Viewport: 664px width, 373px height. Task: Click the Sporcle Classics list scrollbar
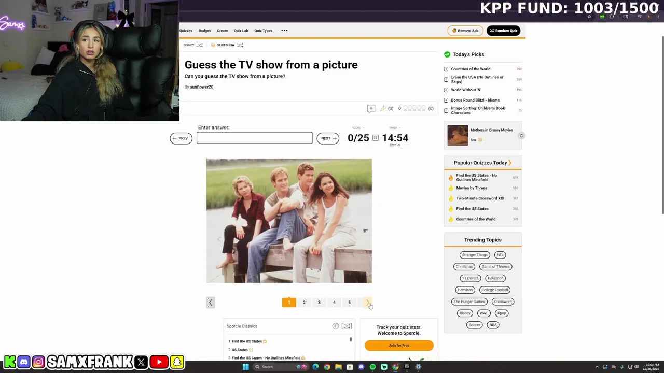click(351, 339)
